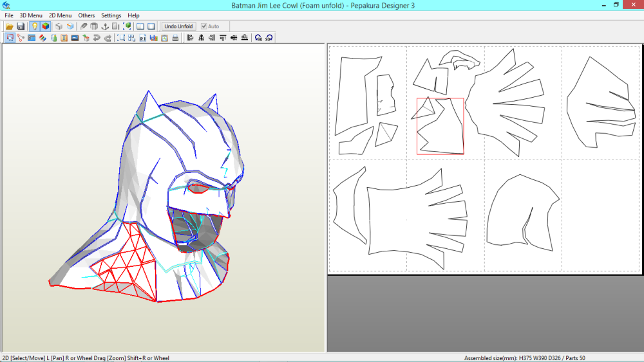
Task: Open the Help menu
Action: click(133, 15)
